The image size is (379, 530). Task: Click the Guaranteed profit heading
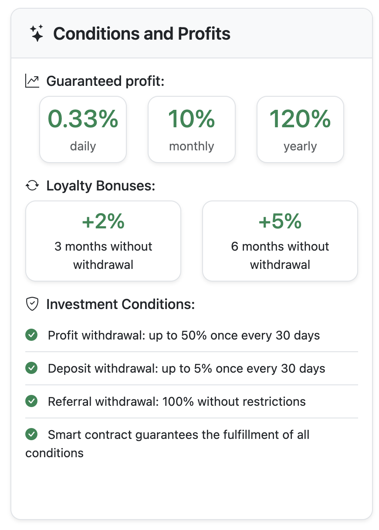pyautogui.click(x=105, y=81)
